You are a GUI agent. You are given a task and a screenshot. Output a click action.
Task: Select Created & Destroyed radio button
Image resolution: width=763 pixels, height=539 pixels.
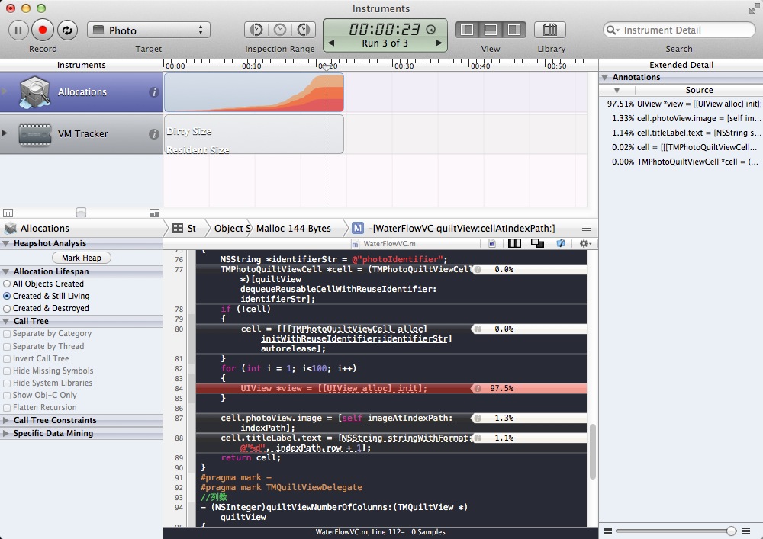[x=7, y=308]
